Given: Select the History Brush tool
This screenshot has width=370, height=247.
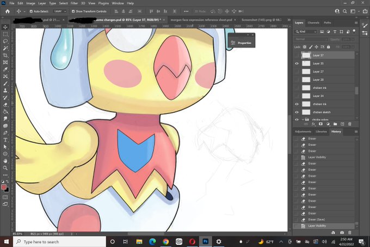Looking at the screenshot, I should click(5, 98).
